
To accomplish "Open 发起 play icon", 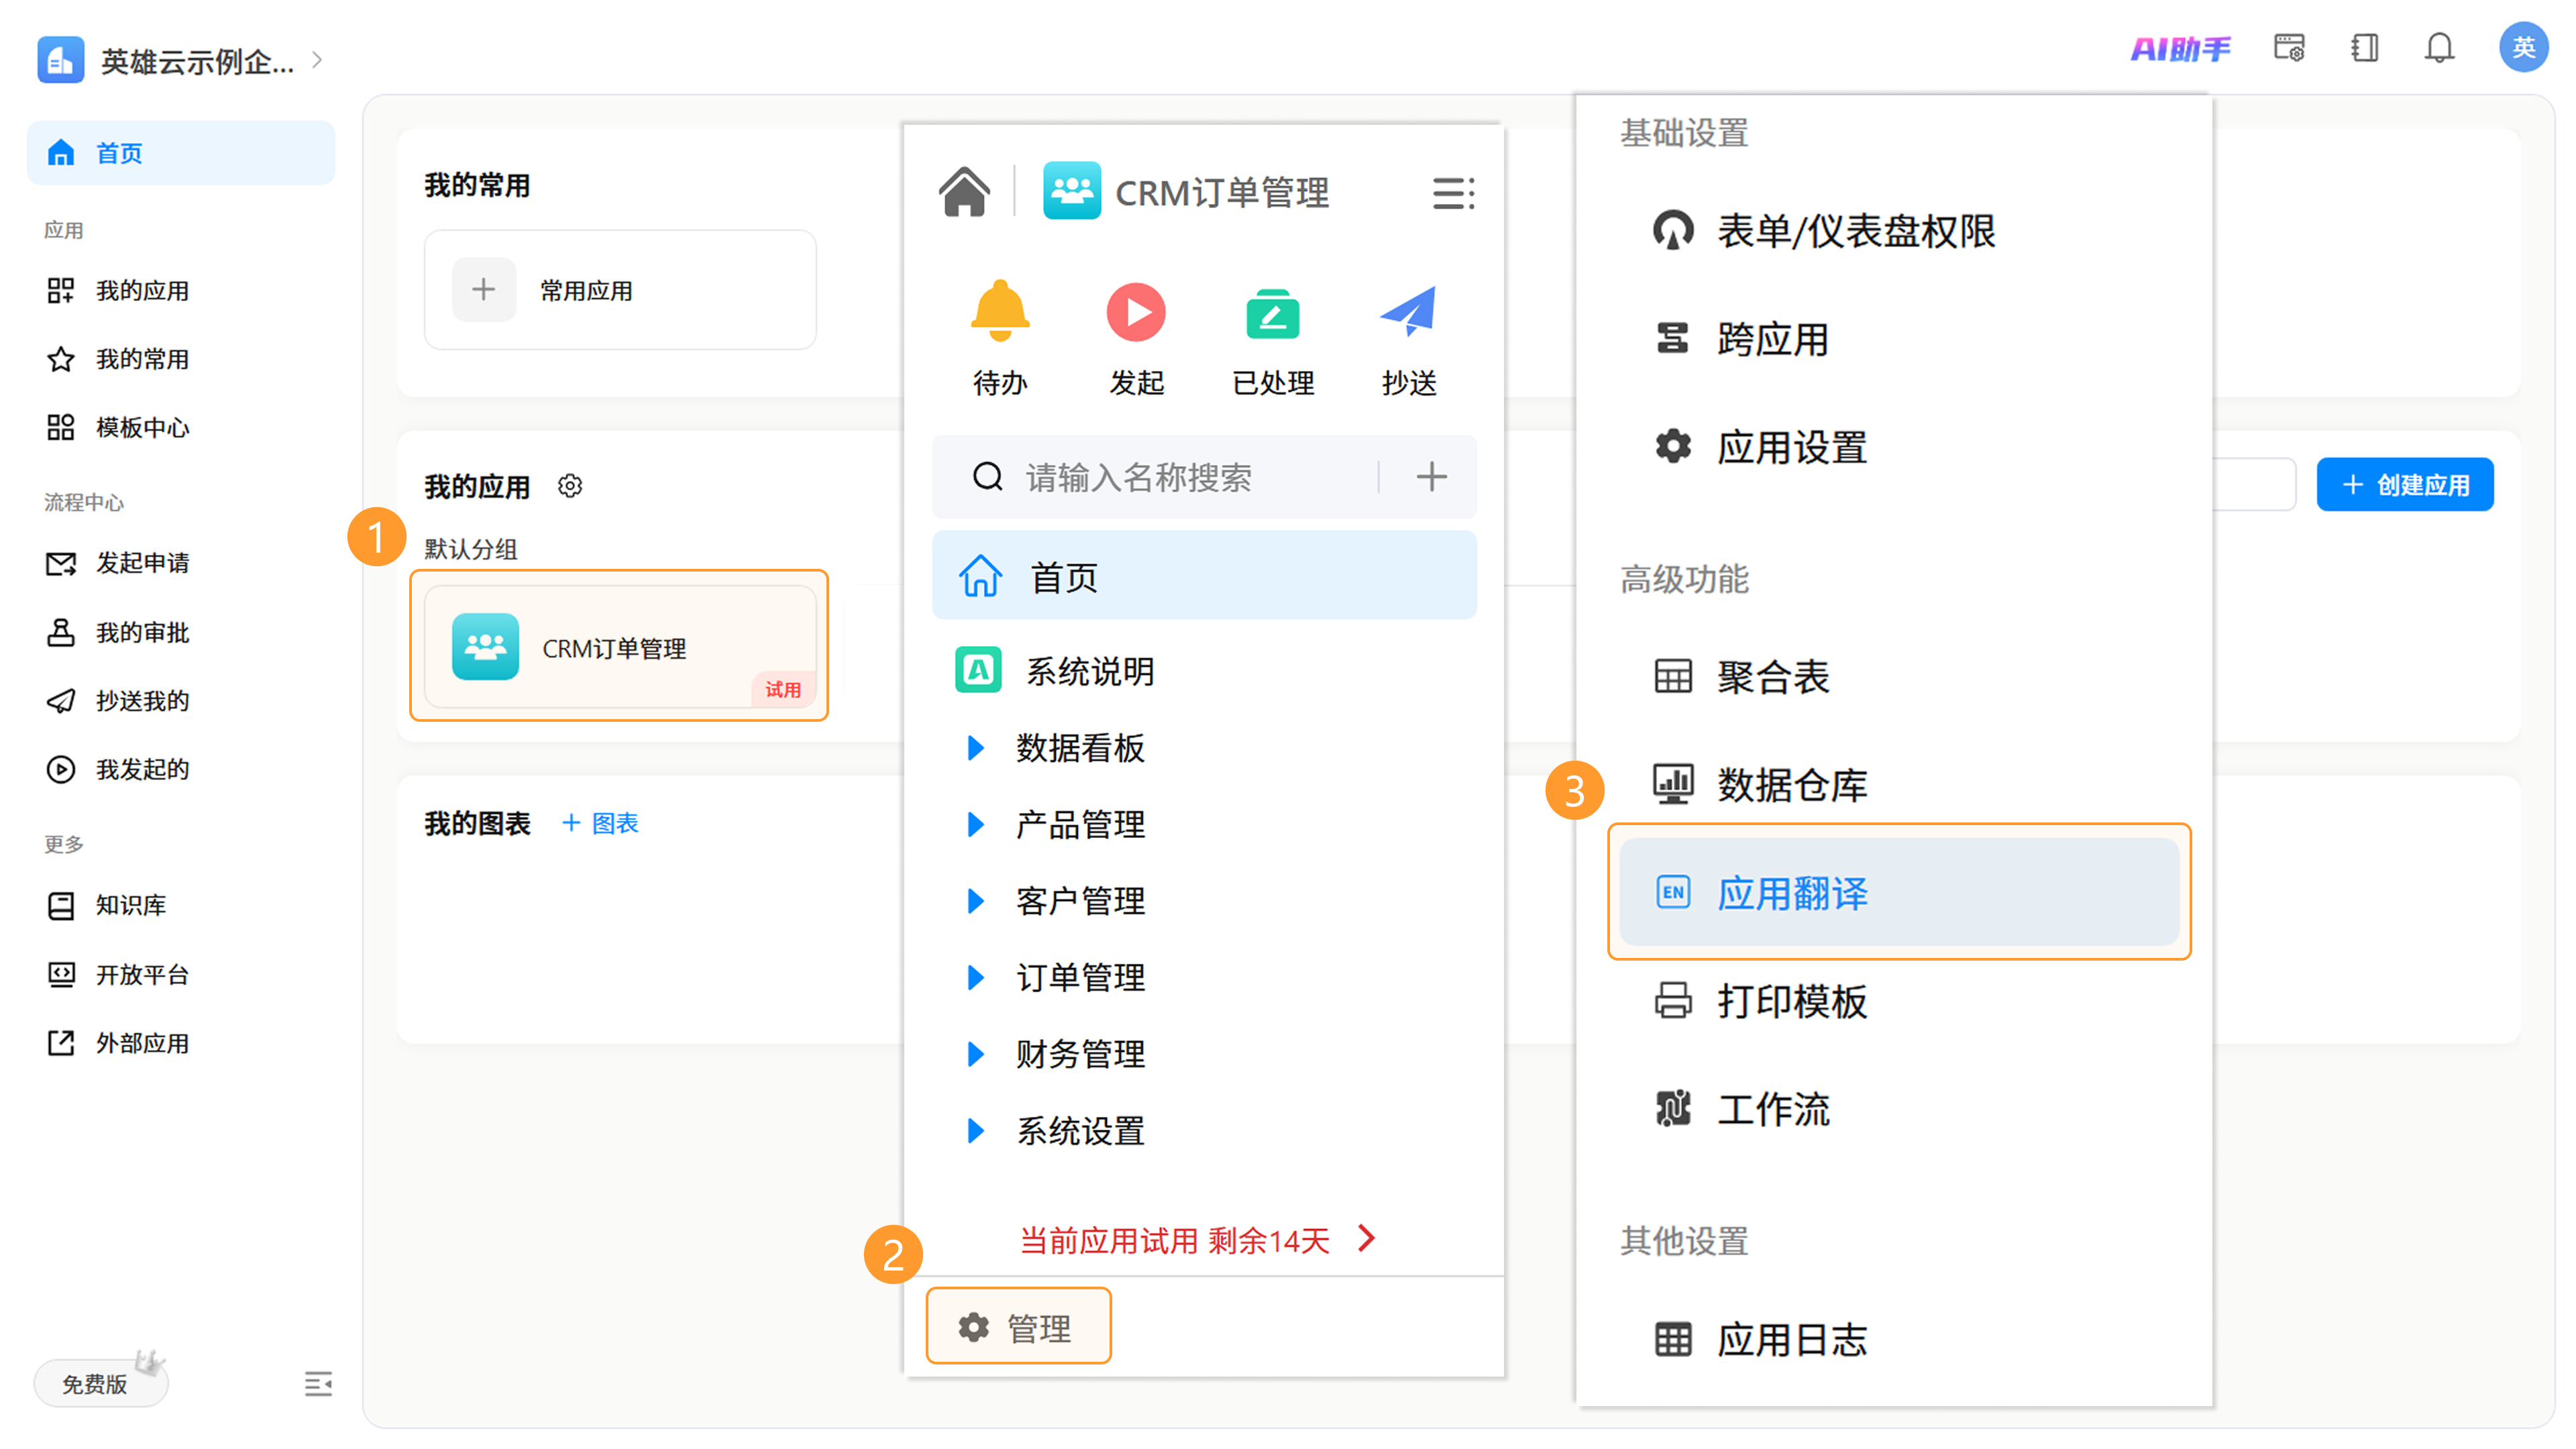I will click(x=1136, y=312).
